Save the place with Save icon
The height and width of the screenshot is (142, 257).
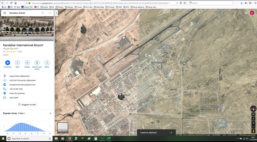(17, 63)
